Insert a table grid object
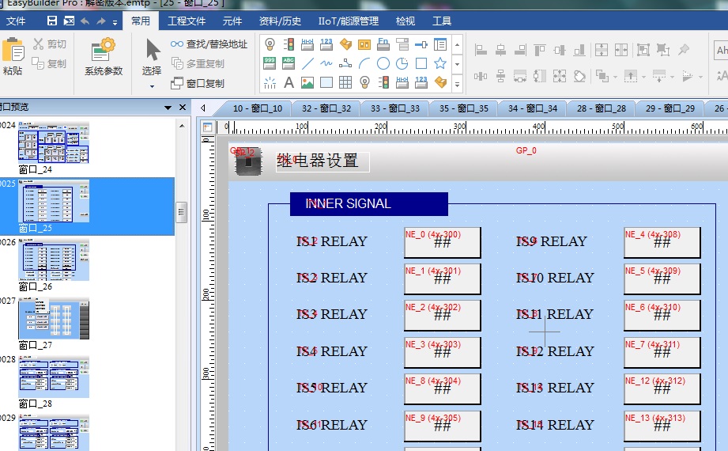 345,82
